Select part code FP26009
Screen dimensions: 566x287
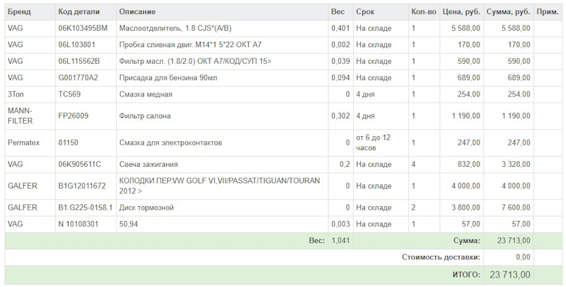pyautogui.click(x=73, y=116)
